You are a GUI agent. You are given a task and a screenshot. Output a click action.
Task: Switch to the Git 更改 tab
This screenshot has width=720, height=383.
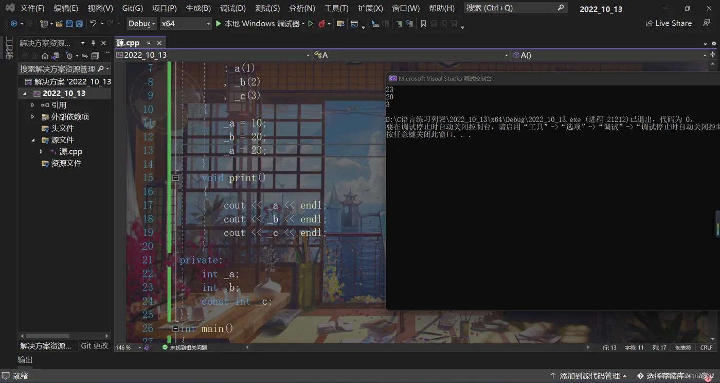[x=95, y=346]
